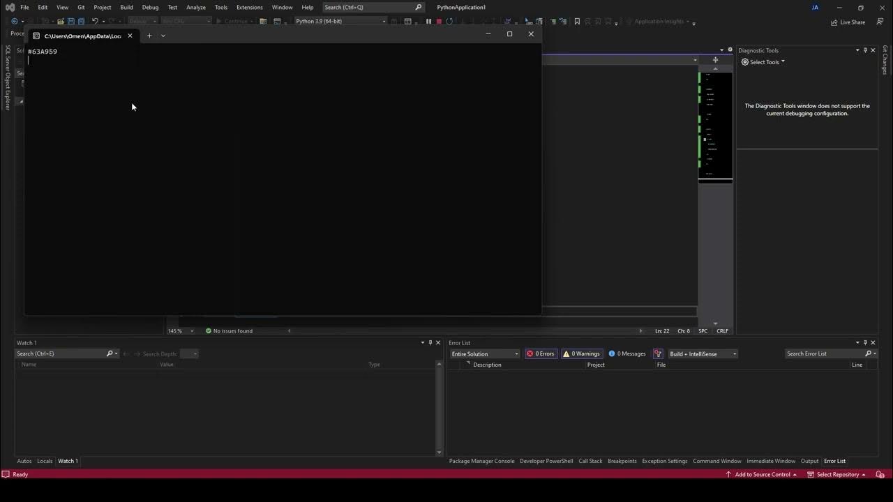
Task: Click the Visual Studio logo icon
Action: point(10,7)
